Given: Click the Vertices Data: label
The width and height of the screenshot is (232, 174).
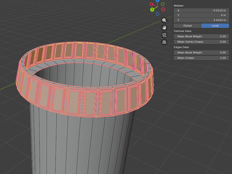Looking at the screenshot, I should [x=183, y=31].
